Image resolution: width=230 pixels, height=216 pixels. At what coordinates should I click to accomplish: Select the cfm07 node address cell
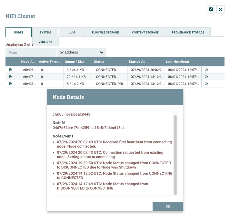click(29, 77)
